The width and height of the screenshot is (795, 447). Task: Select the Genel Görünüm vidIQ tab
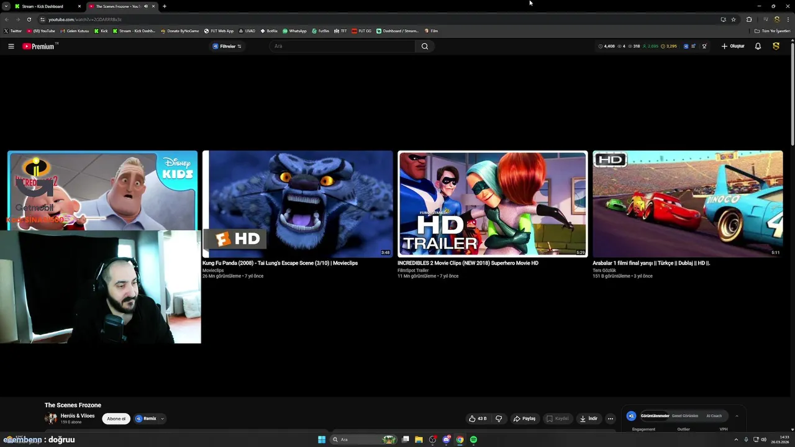pyautogui.click(x=685, y=416)
